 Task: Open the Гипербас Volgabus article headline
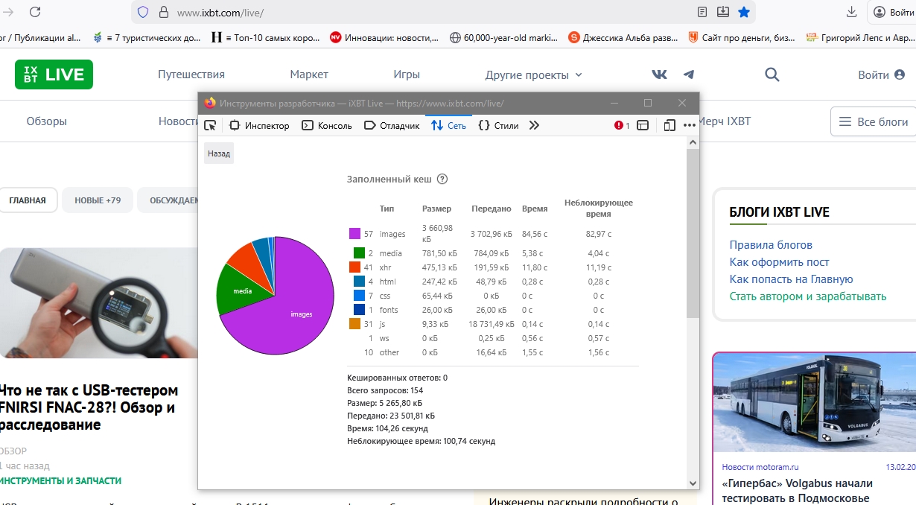point(797,490)
